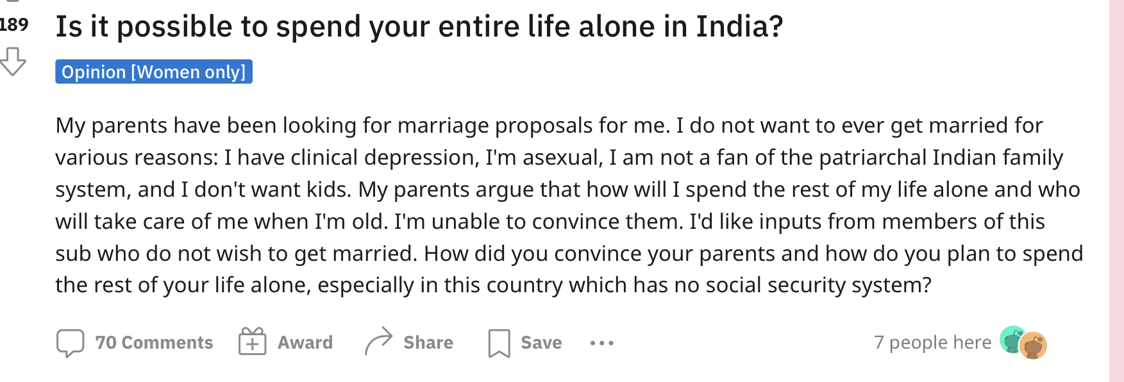The image size is (1124, 382).
Task: Click the Share text label
Action: [x=428, y=343]
